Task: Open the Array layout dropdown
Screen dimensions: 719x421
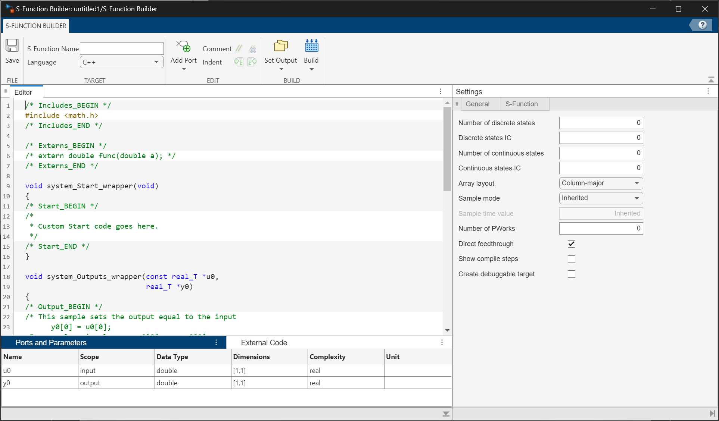Action: point(601,183)
